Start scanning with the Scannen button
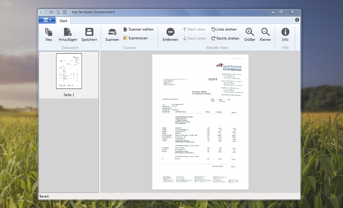The height and width of the screenshot is (208, 343). (x=112, y=34)
